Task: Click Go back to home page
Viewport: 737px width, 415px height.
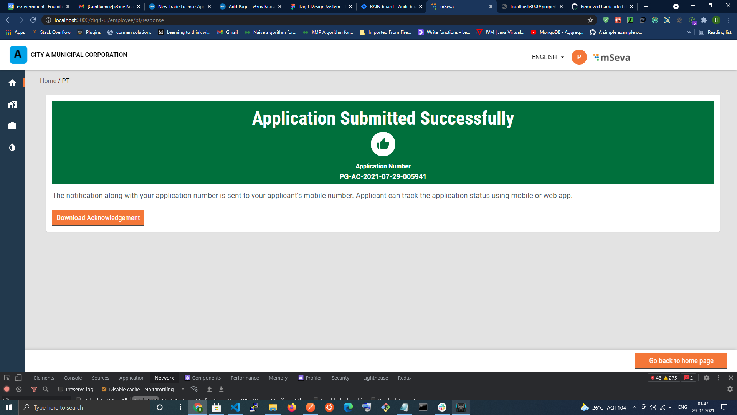Action: [x=681, y=361]
